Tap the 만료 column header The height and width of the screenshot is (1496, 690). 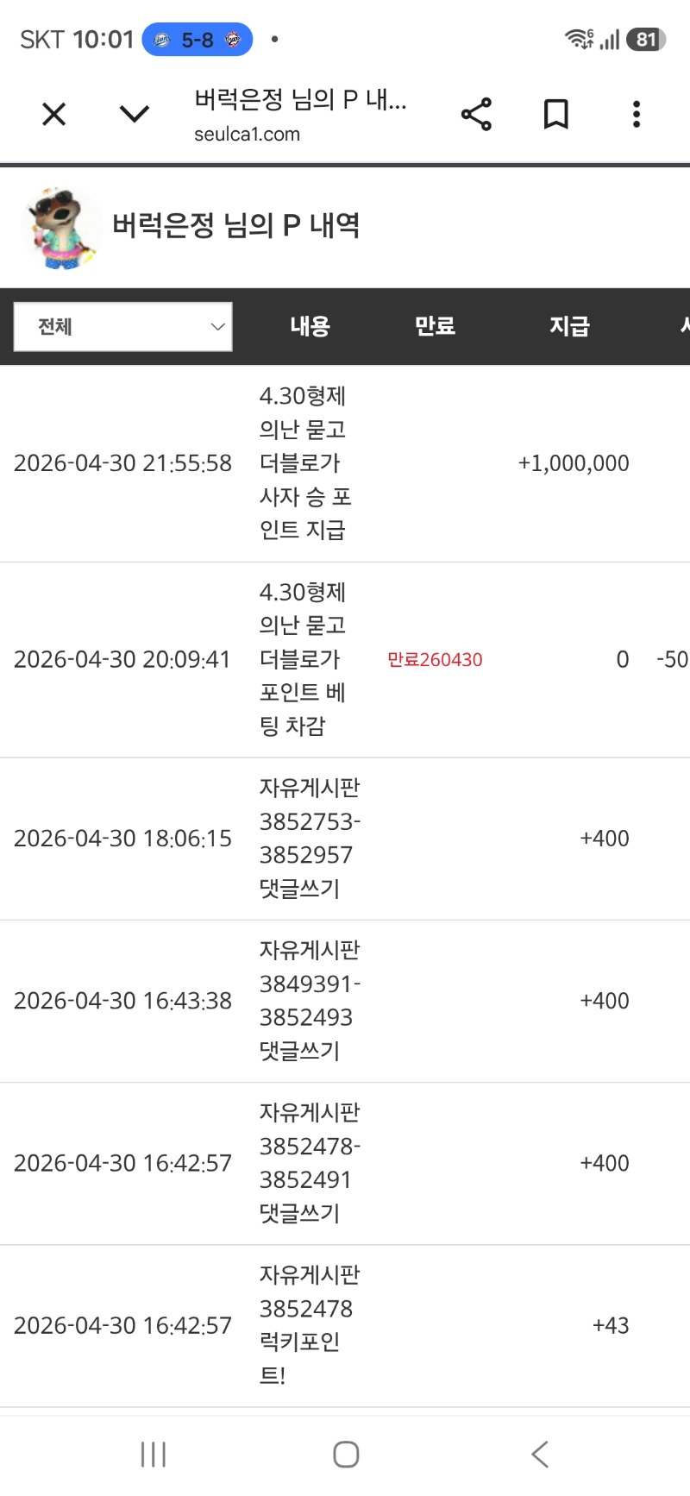point(435,326)
